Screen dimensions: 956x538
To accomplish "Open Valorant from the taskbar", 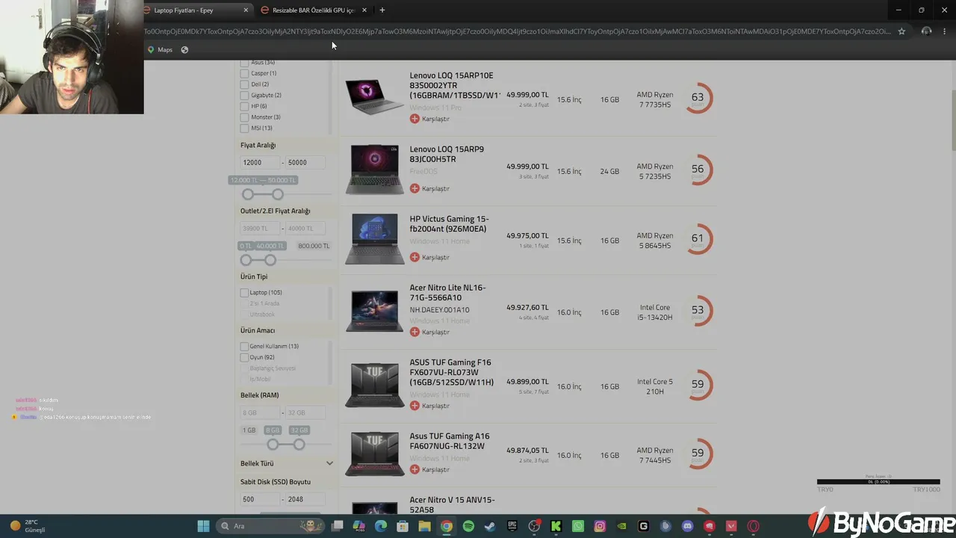I will (x=731, y=526).
